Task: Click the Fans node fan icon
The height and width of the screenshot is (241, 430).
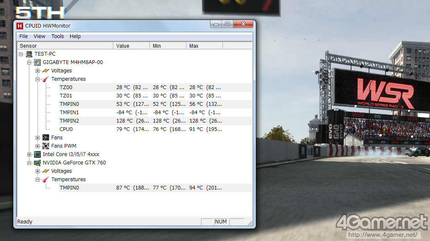Action: click(x=46, y=137)
